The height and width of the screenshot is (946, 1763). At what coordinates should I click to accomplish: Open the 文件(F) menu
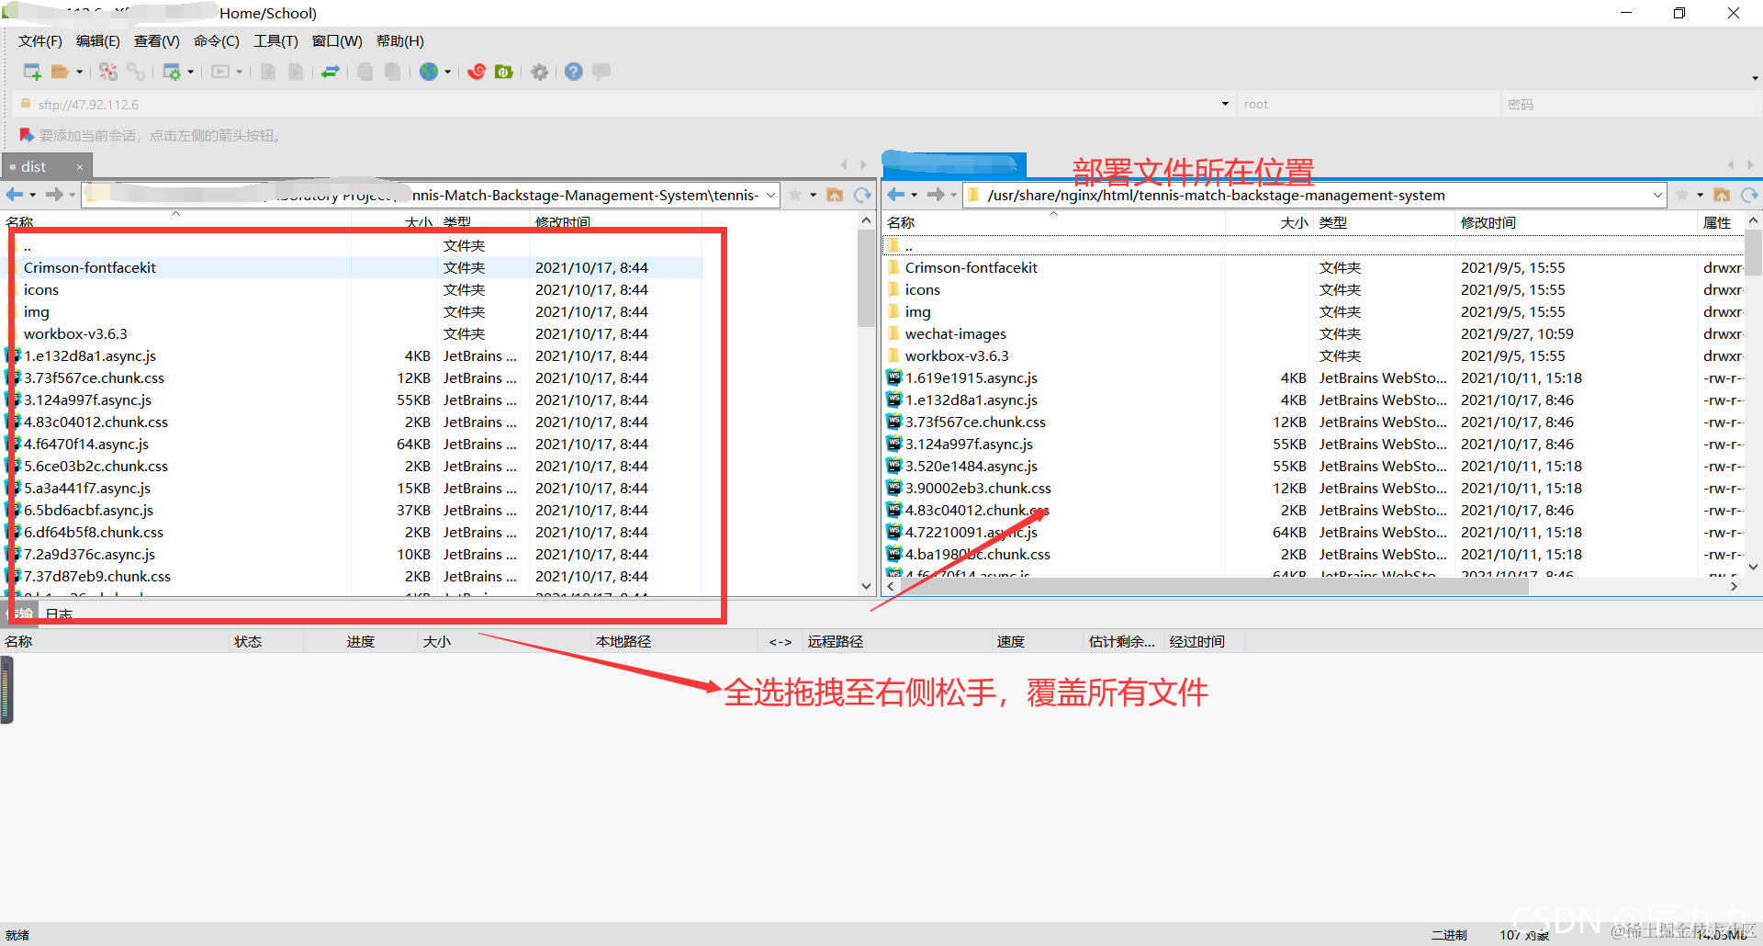(x=40, y=41)
